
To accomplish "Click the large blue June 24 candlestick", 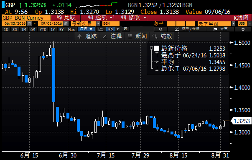I will coord(53,75).
